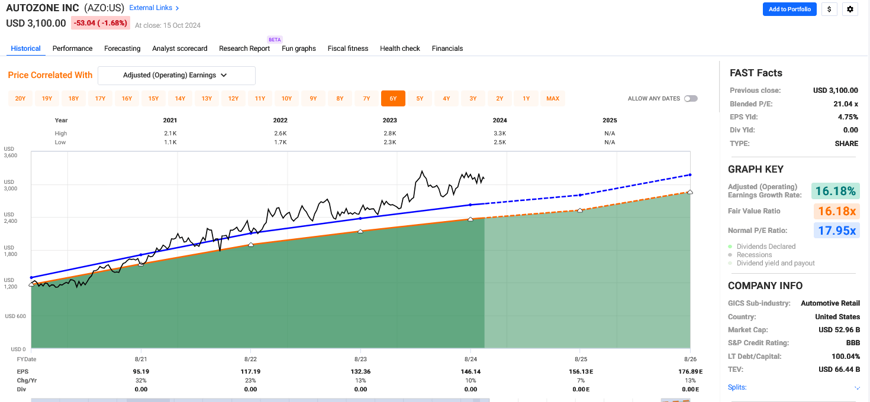Click the 8/24 triangle marker on orange line
The image size is (870, 402).
pos(471,219)
